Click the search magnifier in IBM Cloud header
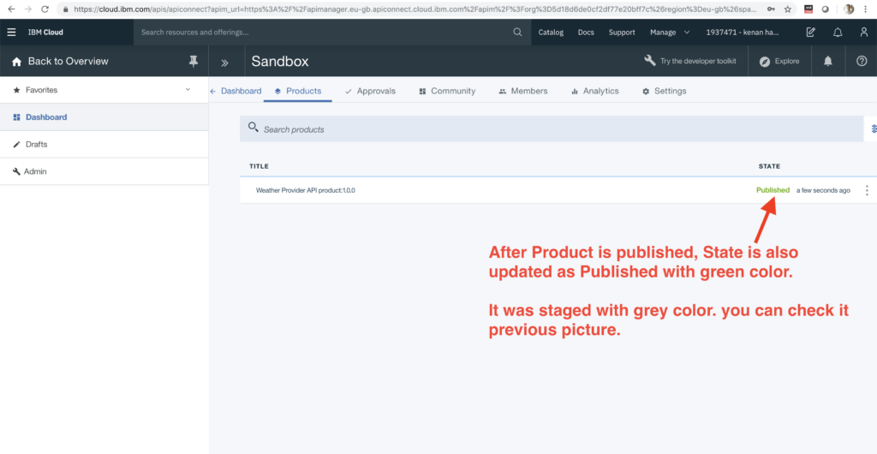This screenshot has width=877, height=454. tap(517, 33)
